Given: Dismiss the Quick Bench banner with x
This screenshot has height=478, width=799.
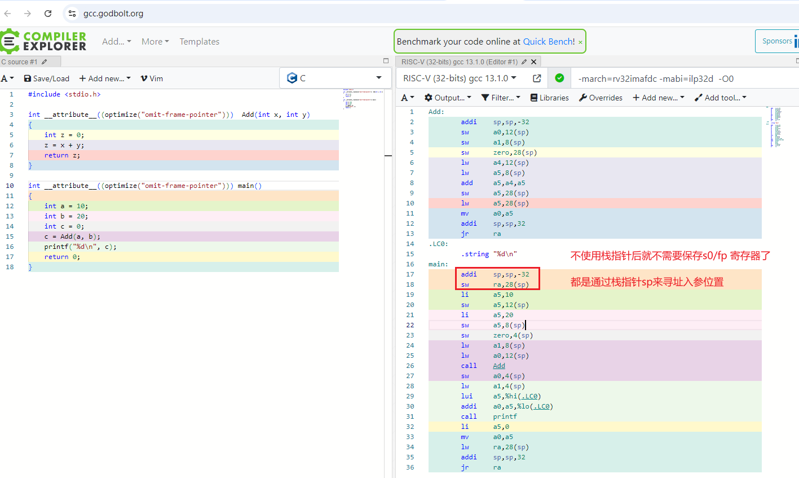Looking at the screenshot, I should [x=580, y=42].
